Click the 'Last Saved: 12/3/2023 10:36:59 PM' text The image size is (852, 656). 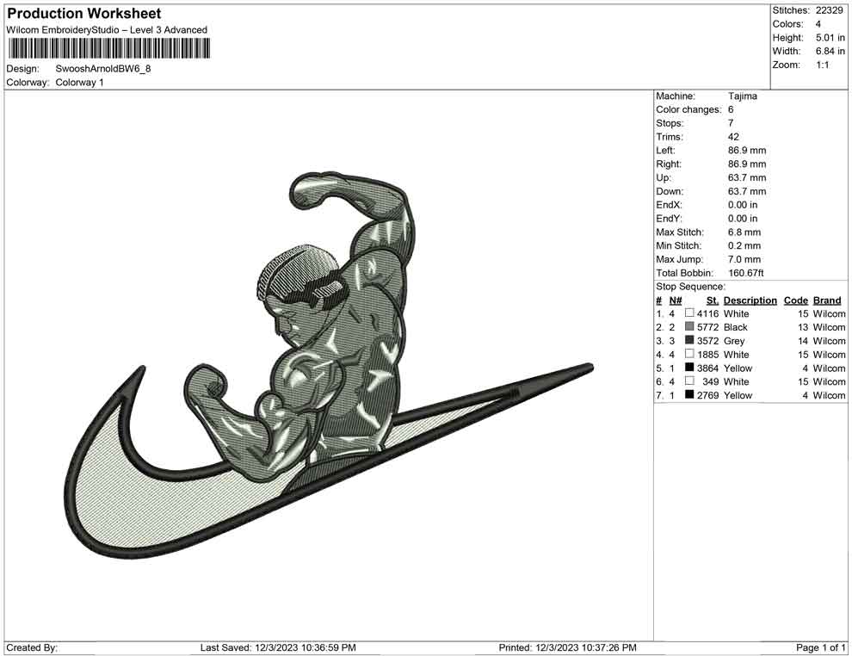pyautogui.click(x=278, y=647)
